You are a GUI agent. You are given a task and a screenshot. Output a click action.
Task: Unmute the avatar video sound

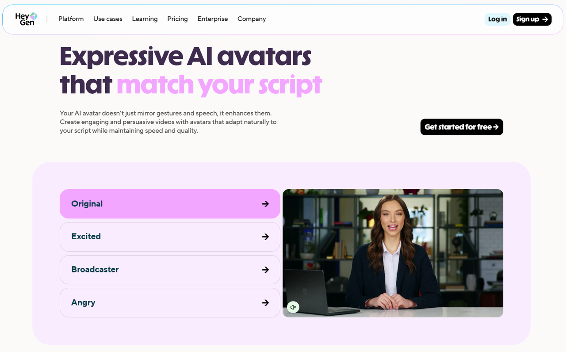[x=293, y=307]
